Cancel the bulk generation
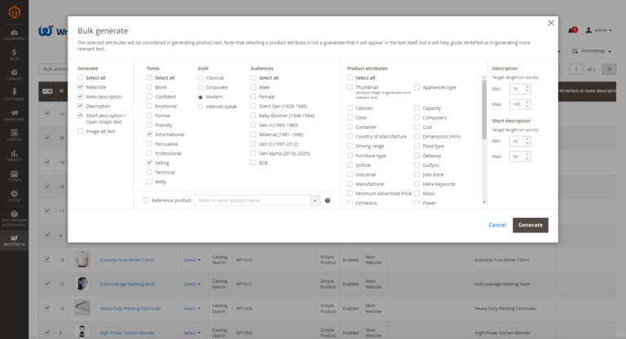 [497, 225]
